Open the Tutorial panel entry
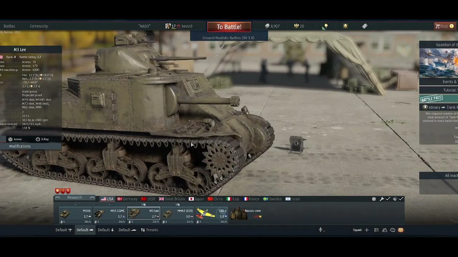The image size is (458, 257). [x=439, y=90]
